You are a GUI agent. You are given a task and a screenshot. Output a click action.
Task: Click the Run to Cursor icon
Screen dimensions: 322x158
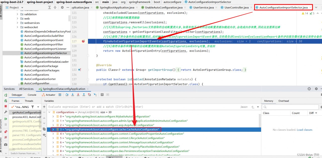tap(95, 95)
